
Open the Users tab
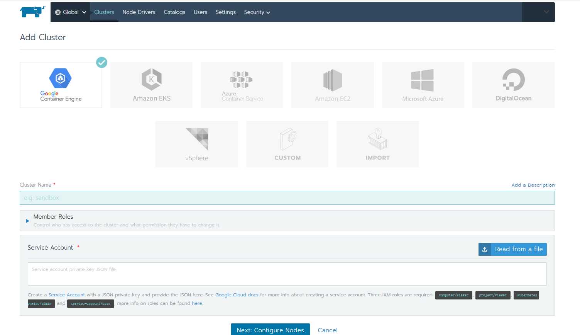[x=200, y=12]
